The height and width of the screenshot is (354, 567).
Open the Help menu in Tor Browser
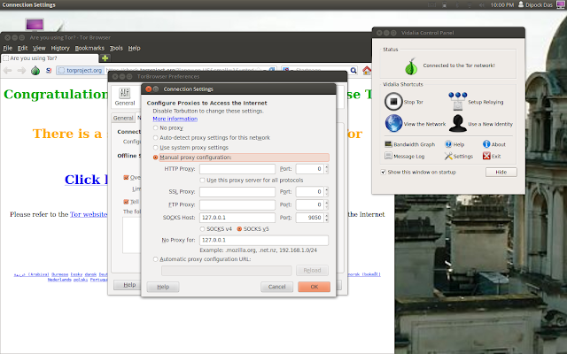[x=134, y=48]
